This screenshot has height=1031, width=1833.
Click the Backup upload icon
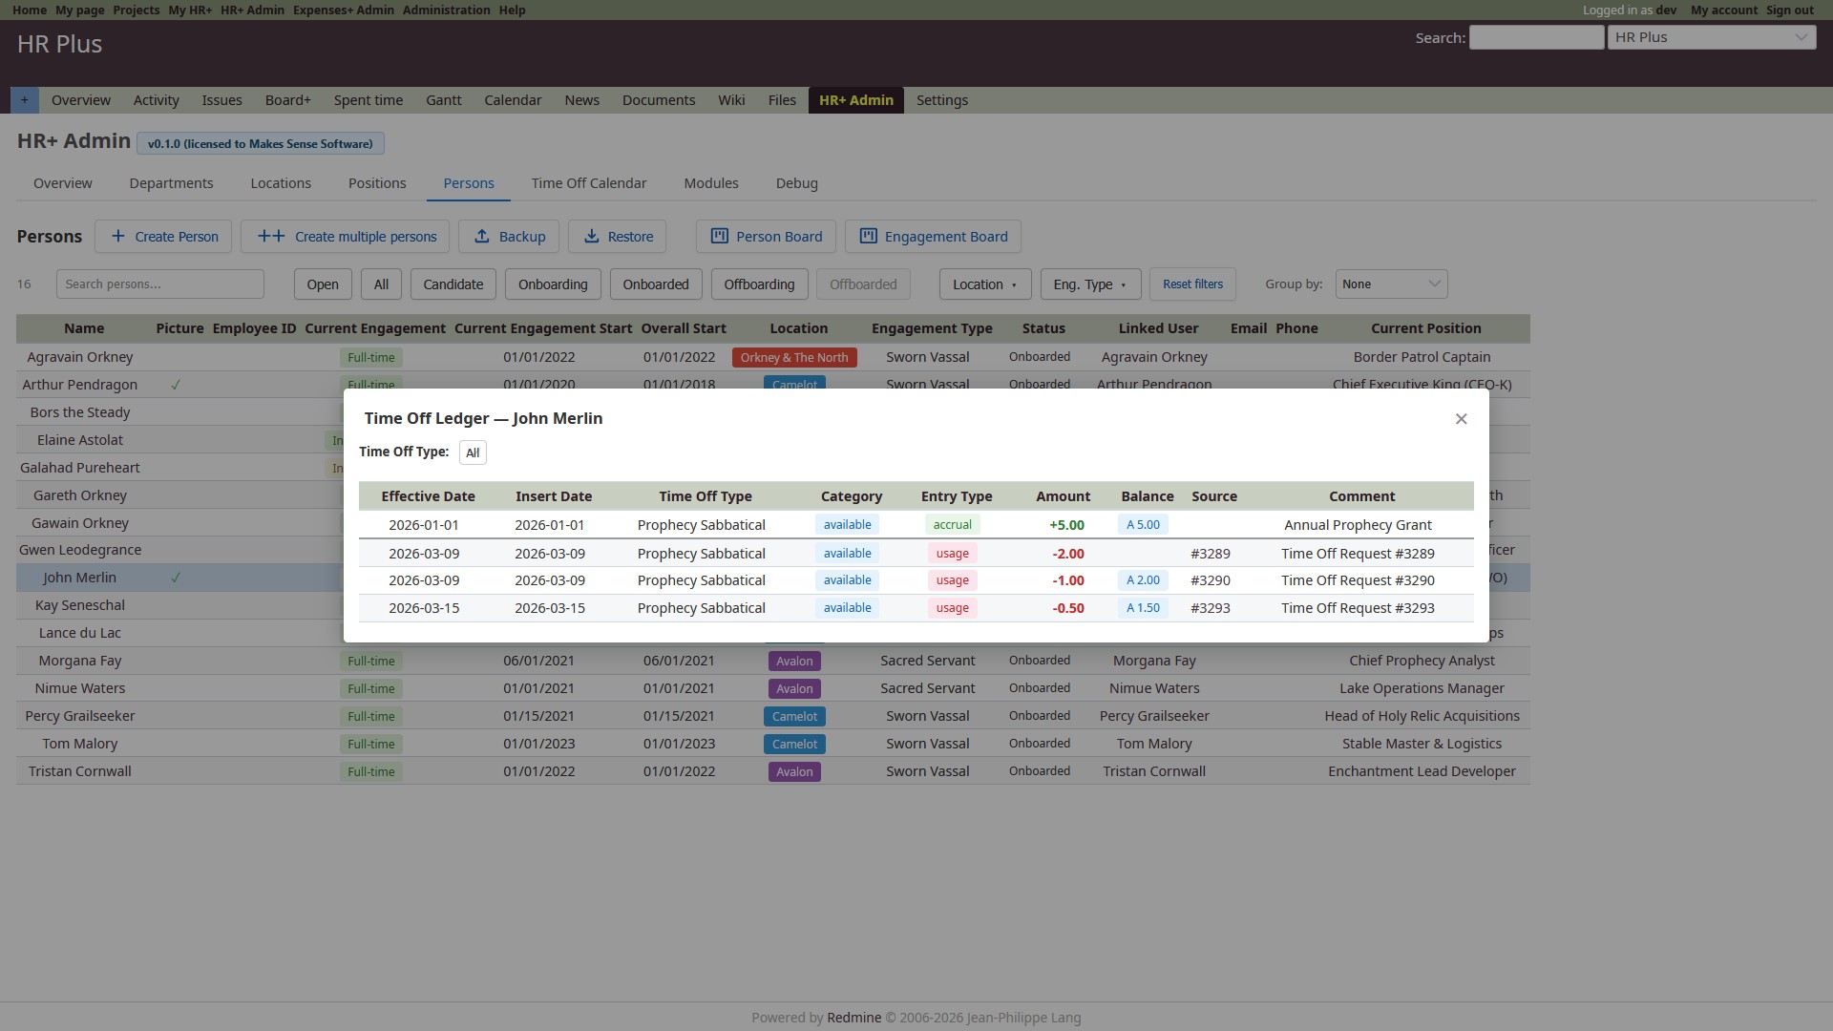pyautogui.click(x=482, y=236)
